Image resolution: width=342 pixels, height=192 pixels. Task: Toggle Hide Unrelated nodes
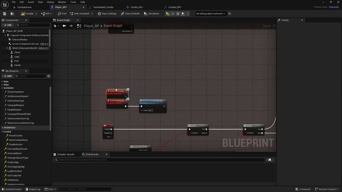[x=80, y=13]
